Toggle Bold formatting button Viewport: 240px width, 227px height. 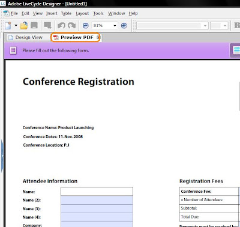point(237,26)
